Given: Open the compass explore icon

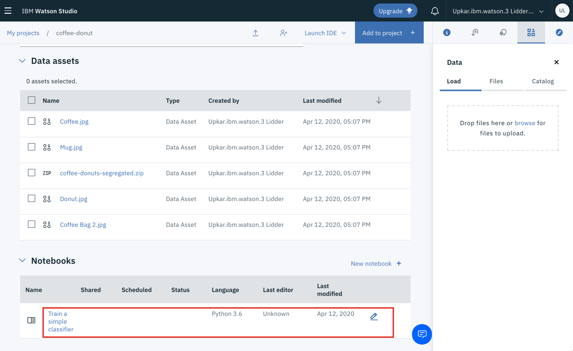Looking at the screenshot, I should coord(559,33).
